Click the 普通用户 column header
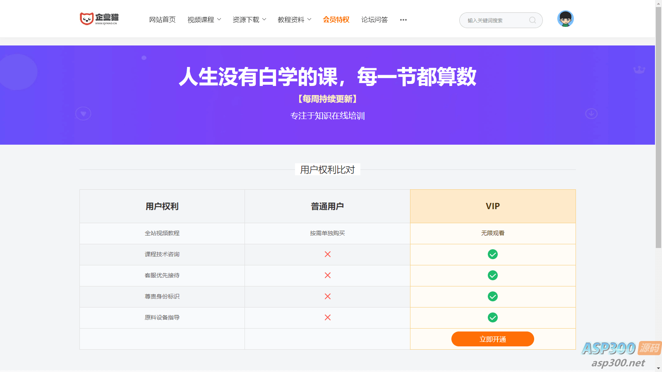This screenshot has height=372, width=662. 327,206
